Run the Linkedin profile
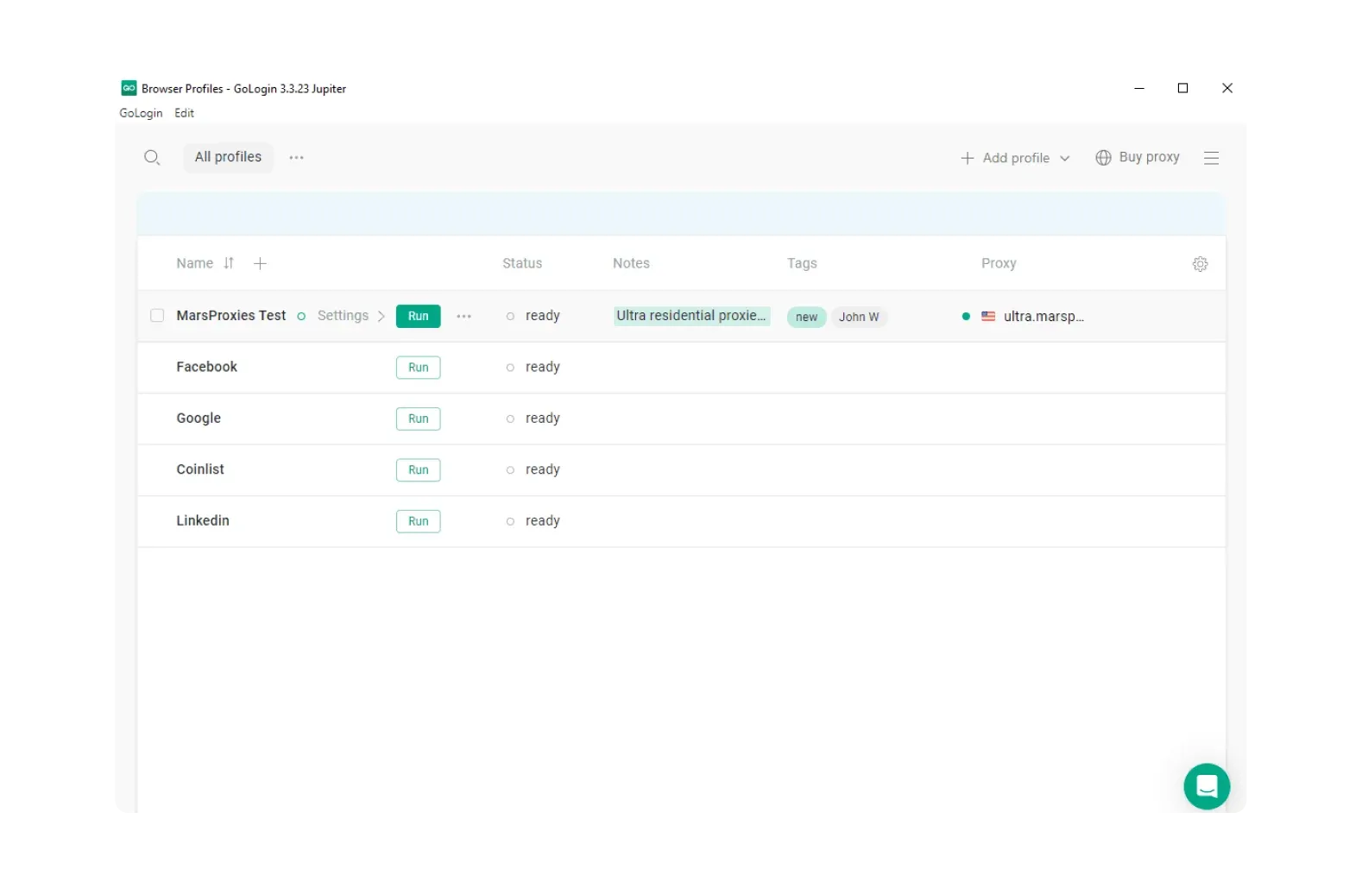This screenshot has width=1362, height=888. (x=419, y=522)
